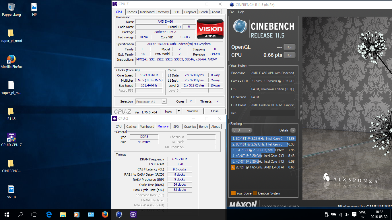Open the Windows Start menu
392x220 pixels.
click(7, 214)
